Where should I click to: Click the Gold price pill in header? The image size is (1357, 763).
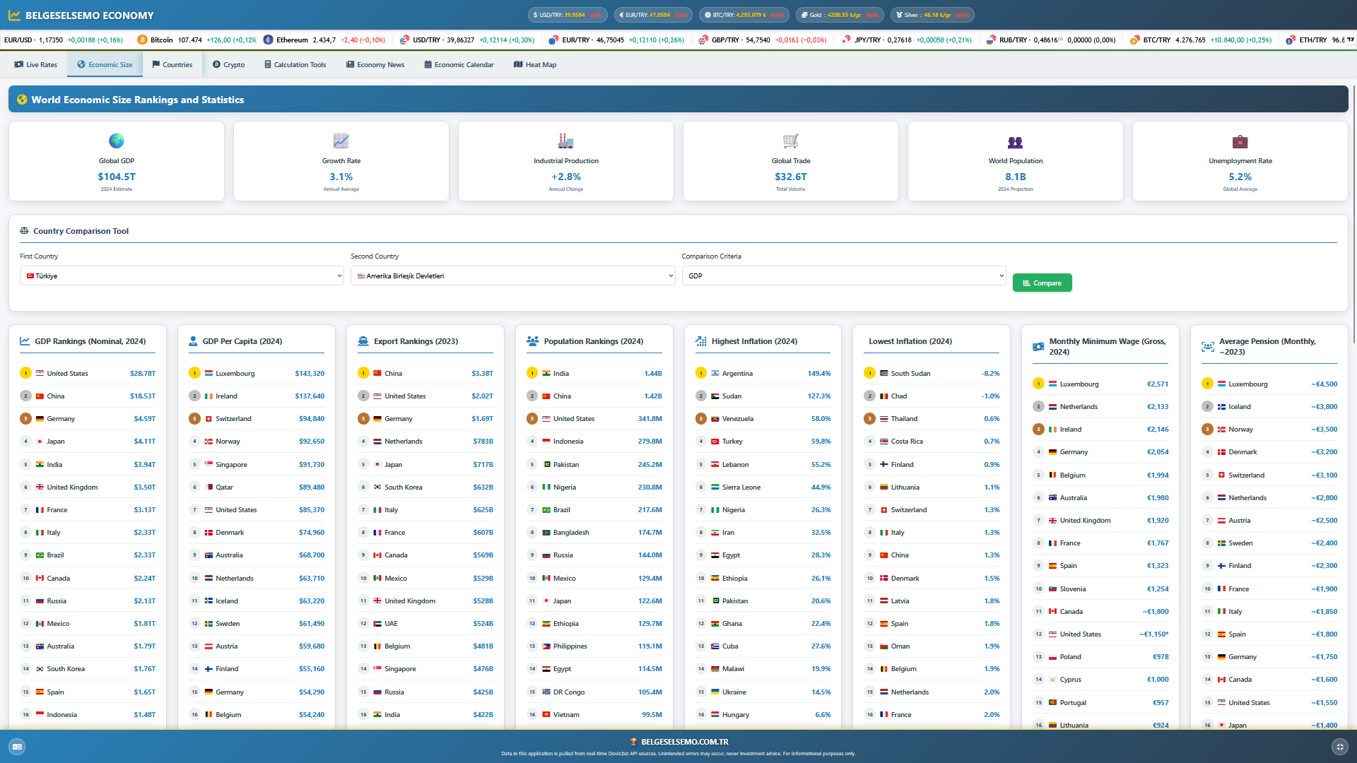click(840, 15)
